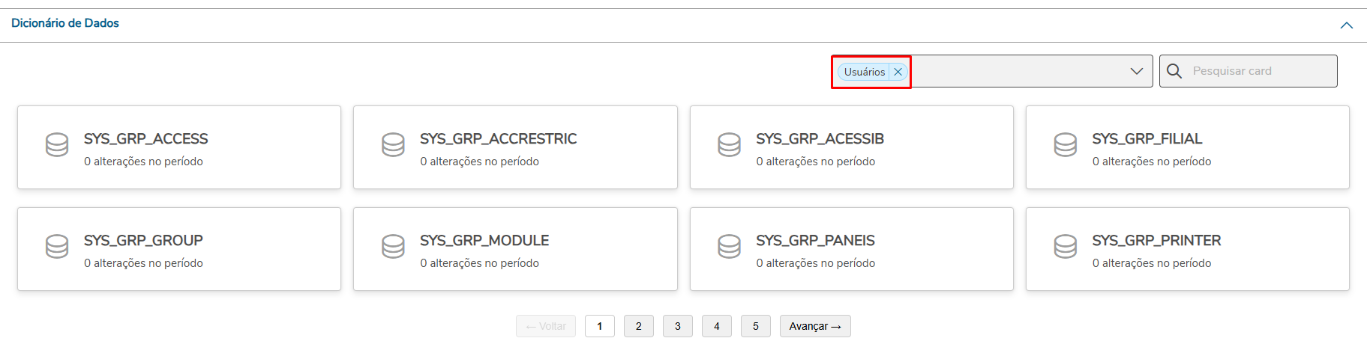Click Avançar to go to next page
Image resolution: width=1367 pixels, height=344 pixels.
pos(815,326)
